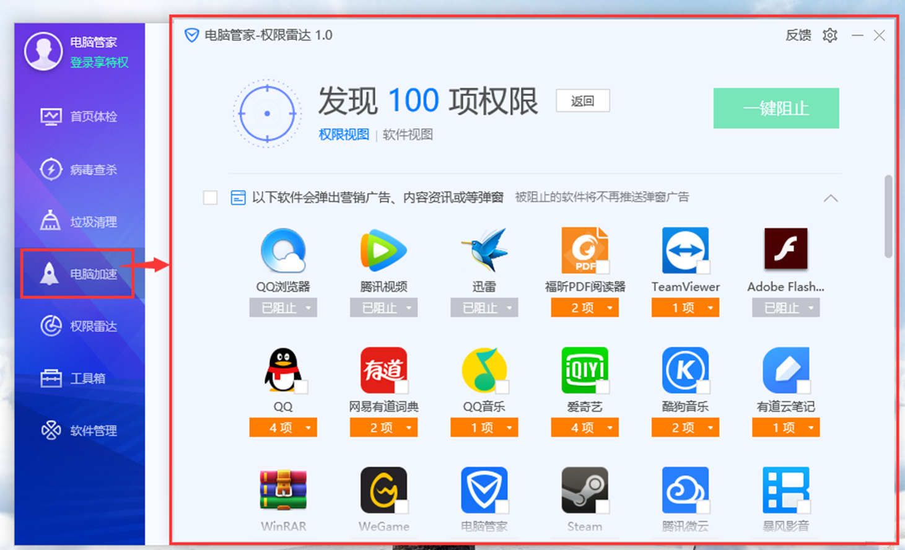
Task: Click the 腾讯微云 cloud icon
Action: [685, 490]
